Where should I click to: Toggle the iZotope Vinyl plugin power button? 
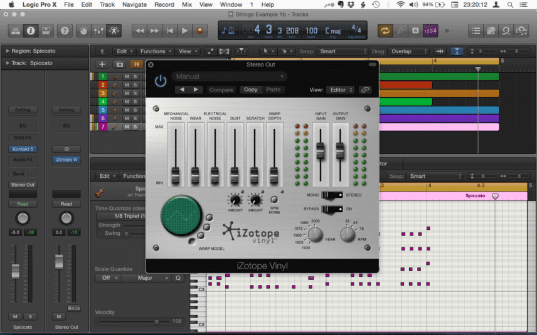160,81
